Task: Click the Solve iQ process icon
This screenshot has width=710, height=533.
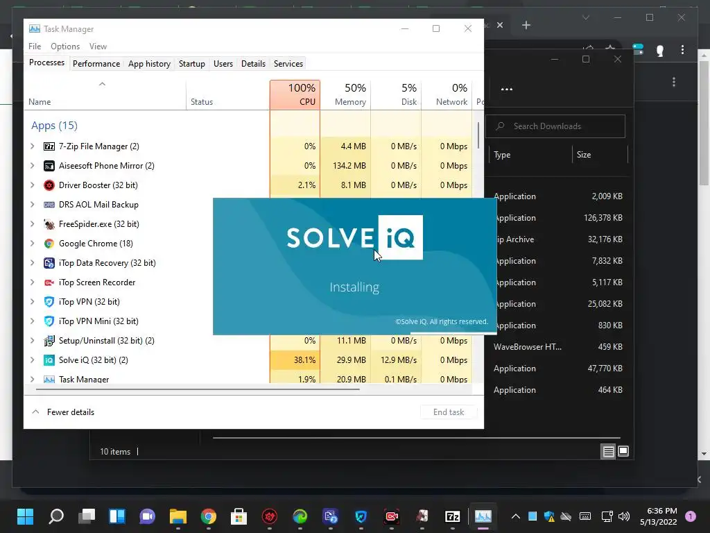Action: pos(49,360)
